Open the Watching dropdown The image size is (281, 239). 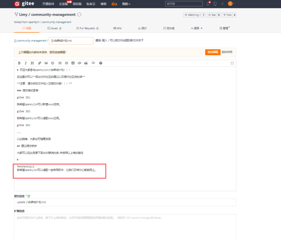(x=193, y=15)
